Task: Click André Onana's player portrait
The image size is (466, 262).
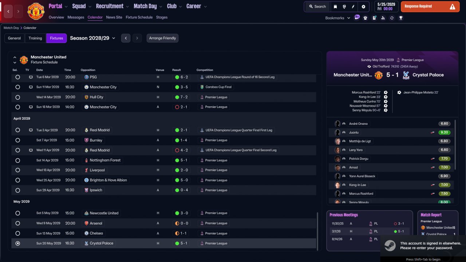Action: coord(337,124)
